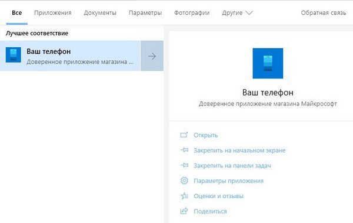The image size is (353, 223).
Task: Click the small "Ваш телефон" app icon in results
Action: click(14, 55)
